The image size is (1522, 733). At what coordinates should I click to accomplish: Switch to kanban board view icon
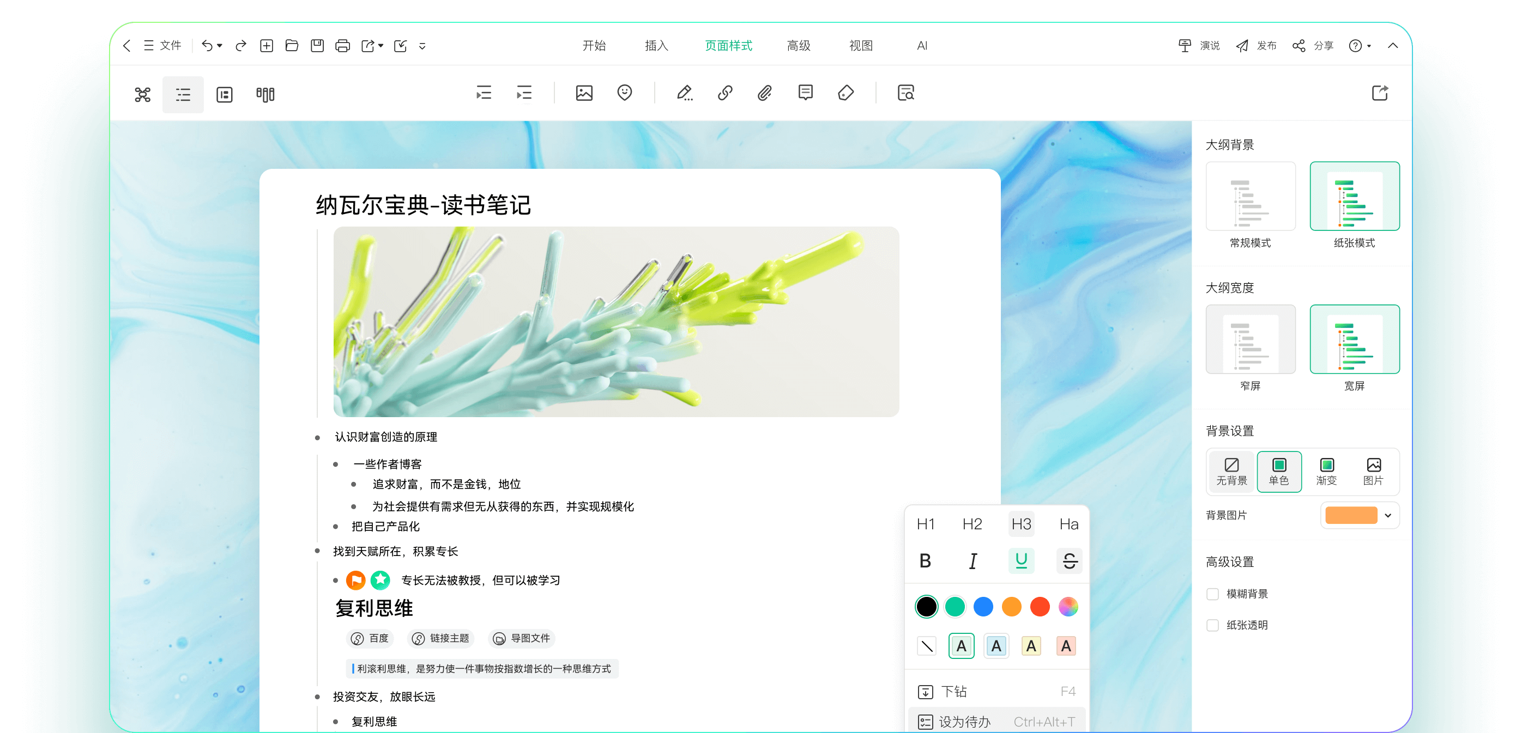click(x=265, y=94)
